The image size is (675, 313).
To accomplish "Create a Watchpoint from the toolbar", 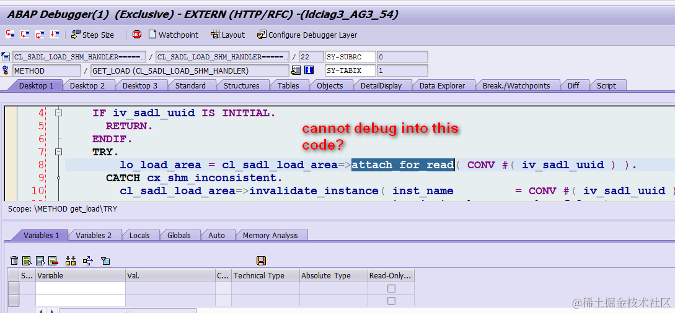I will 174,35.
